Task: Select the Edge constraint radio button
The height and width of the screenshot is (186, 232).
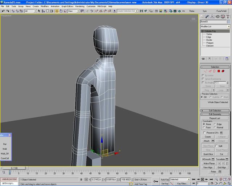Action: tap(215, 124)
